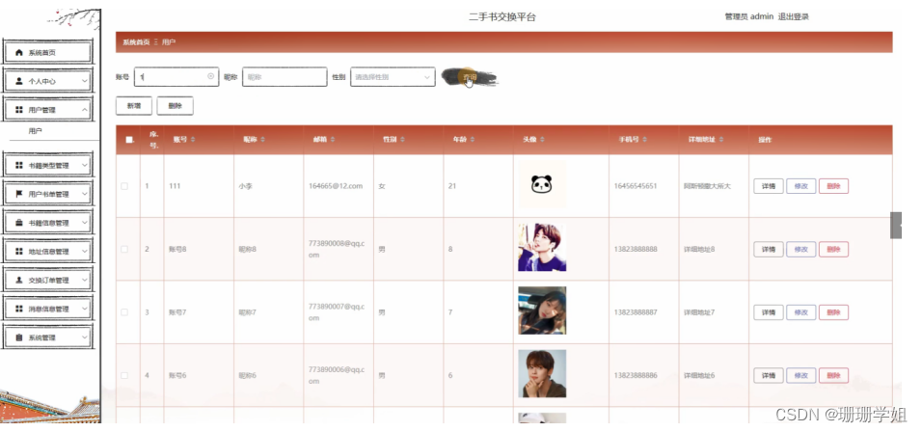Click the avatar thumbnail in 账号8 row
This screenshot has height=432, width=922.
coord(542,248)
